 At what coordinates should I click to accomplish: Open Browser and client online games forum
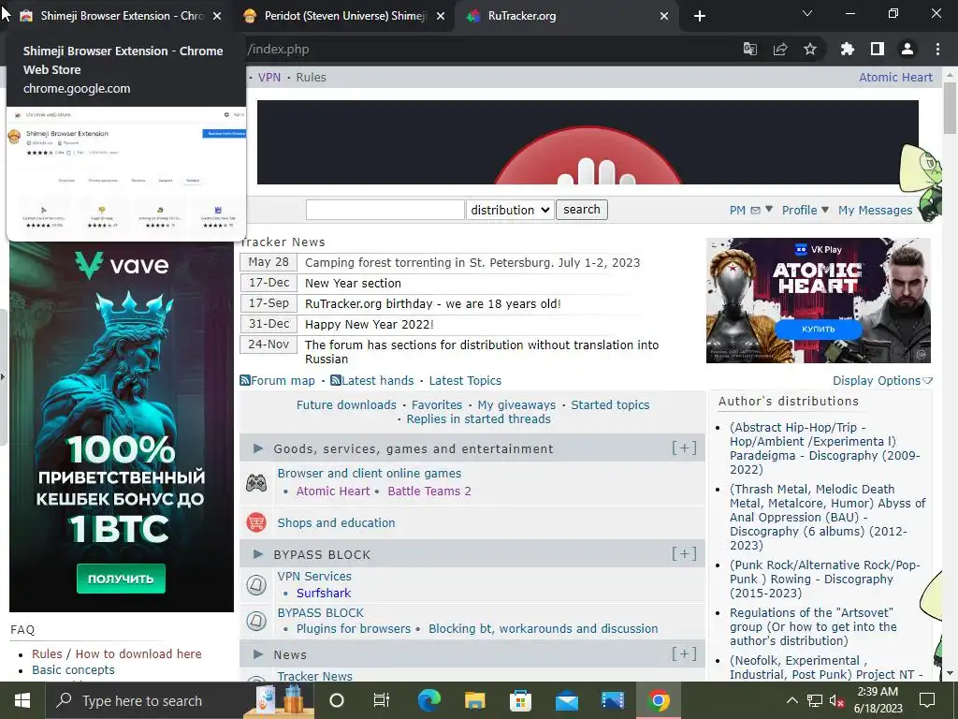click(x=369, y=473)
